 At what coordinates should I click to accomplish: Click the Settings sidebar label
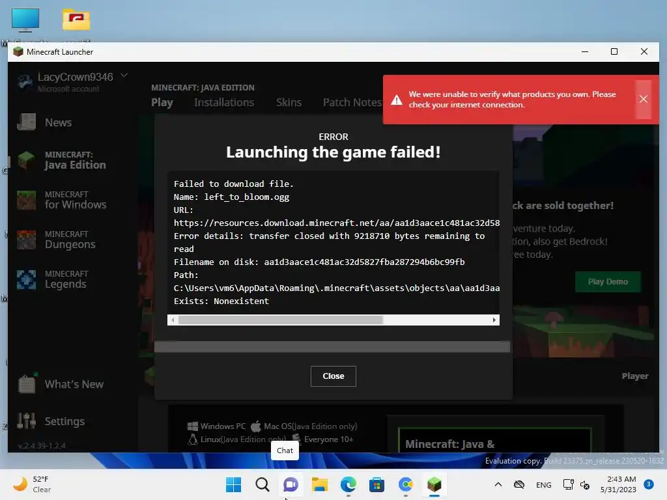(64, 421)
